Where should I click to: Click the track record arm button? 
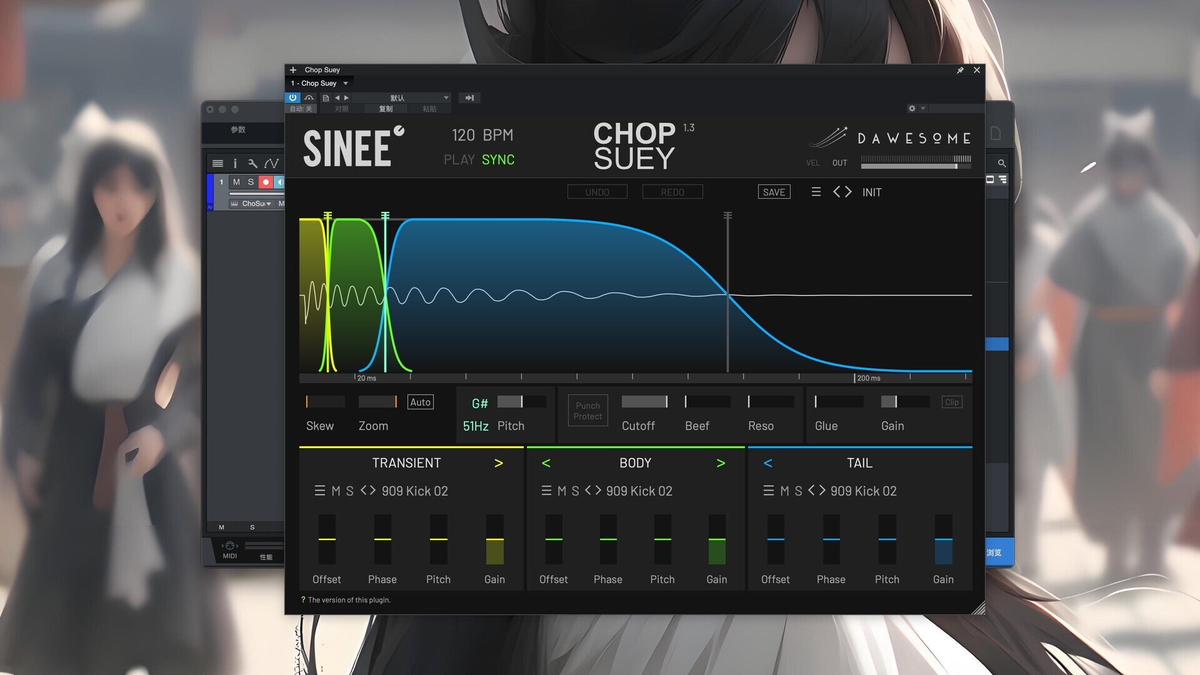[x=266, y=182]
